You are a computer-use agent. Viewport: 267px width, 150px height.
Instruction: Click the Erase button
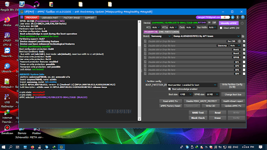[x=217, y=118]
